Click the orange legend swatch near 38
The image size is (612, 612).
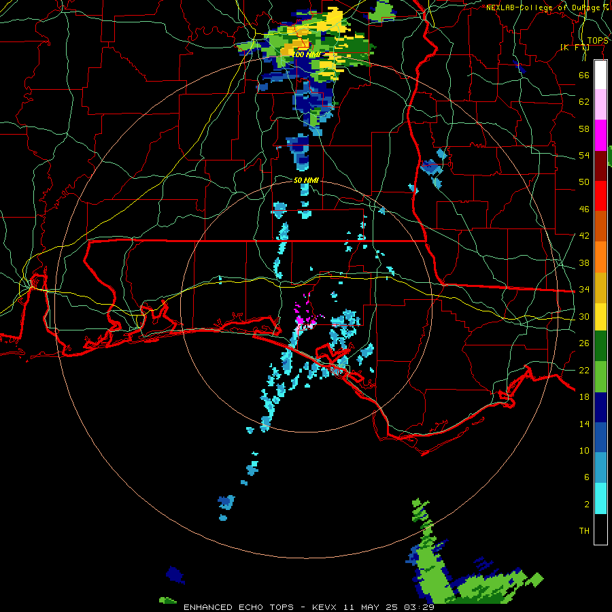[x=600, y=256]
